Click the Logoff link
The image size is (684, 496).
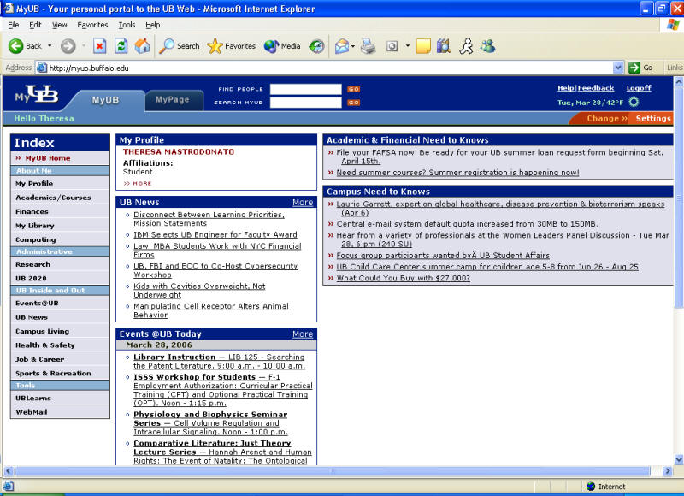coord(639,88)
